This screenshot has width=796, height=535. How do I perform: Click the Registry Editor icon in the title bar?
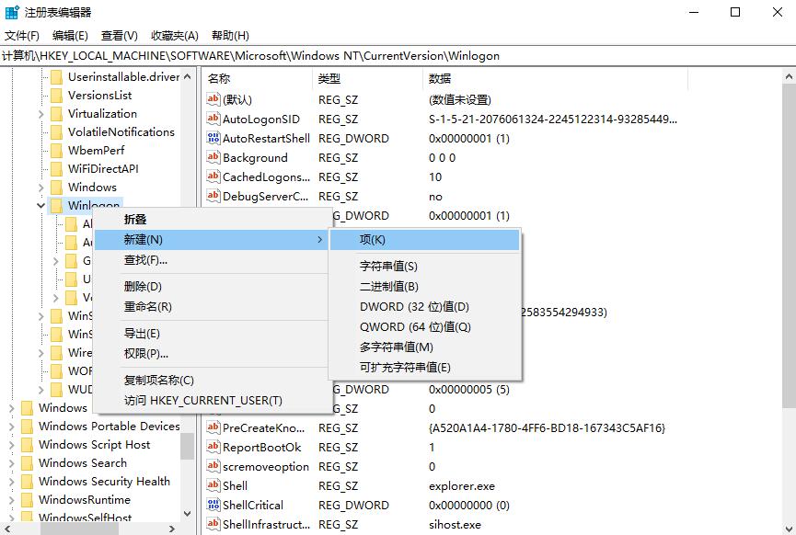(13, 12)
